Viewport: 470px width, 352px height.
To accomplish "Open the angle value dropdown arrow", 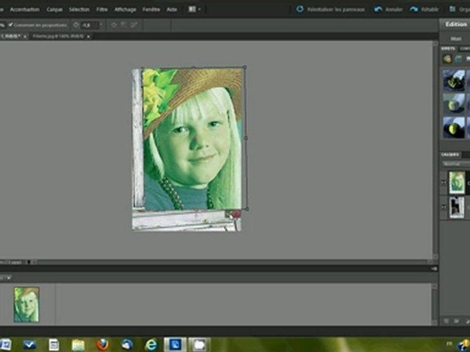I will pyautogui.click(x=101, y=25).
